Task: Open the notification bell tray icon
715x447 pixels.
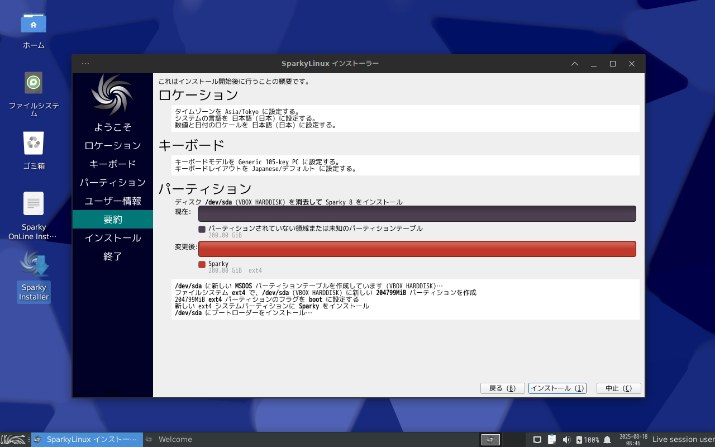Action: (x=607, y=440)
